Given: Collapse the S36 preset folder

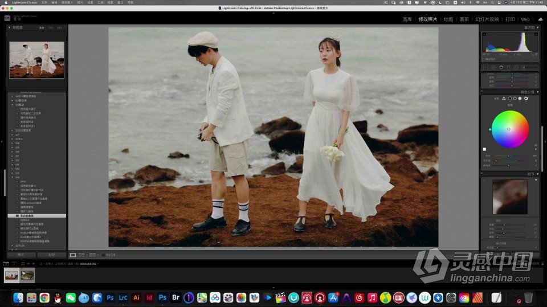Looking at the screenshot, I should coord(12,177).
